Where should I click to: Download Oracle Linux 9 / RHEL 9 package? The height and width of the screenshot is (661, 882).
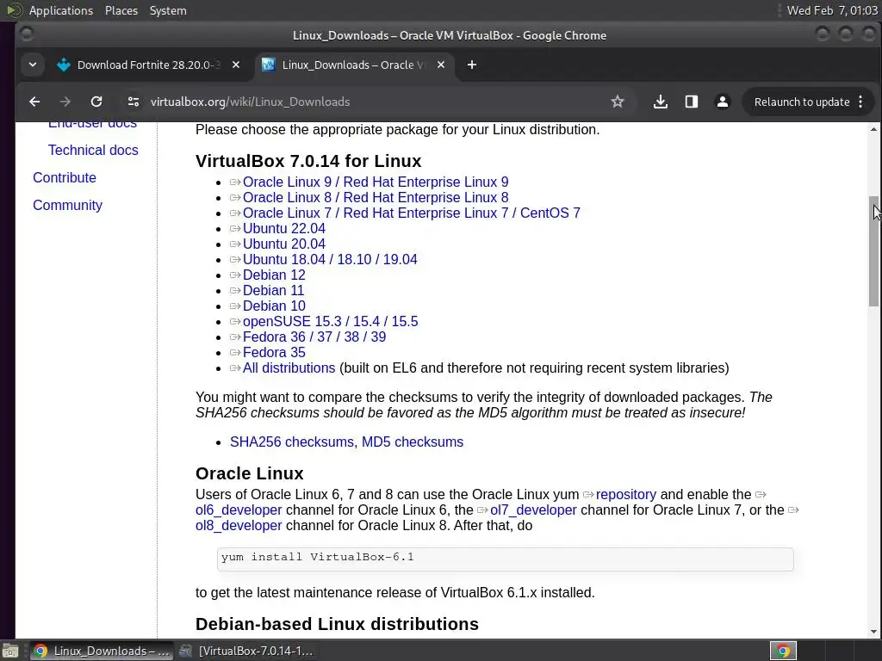(376, 182)
